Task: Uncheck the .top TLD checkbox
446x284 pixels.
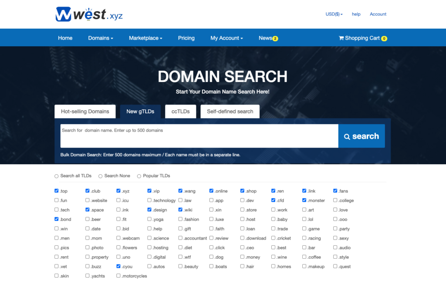Action: (57, 191)
